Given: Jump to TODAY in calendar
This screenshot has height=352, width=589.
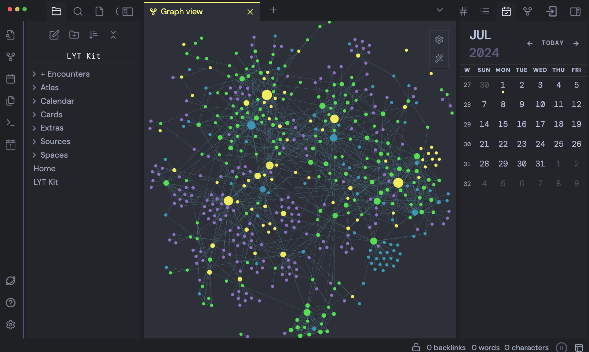Looking at the screenshot, I should pyautogui.click(x=553, y=43).
